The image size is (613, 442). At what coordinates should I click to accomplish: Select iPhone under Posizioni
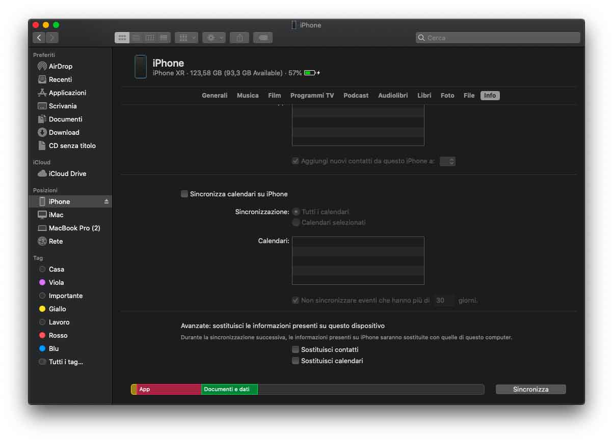(x=70, y=201)
